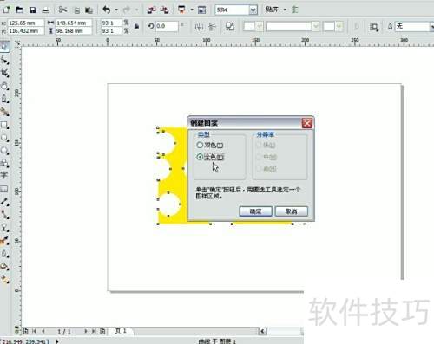Select the Basic Shapes tool
Screen dimensions: 434x344
coord(4,164)
